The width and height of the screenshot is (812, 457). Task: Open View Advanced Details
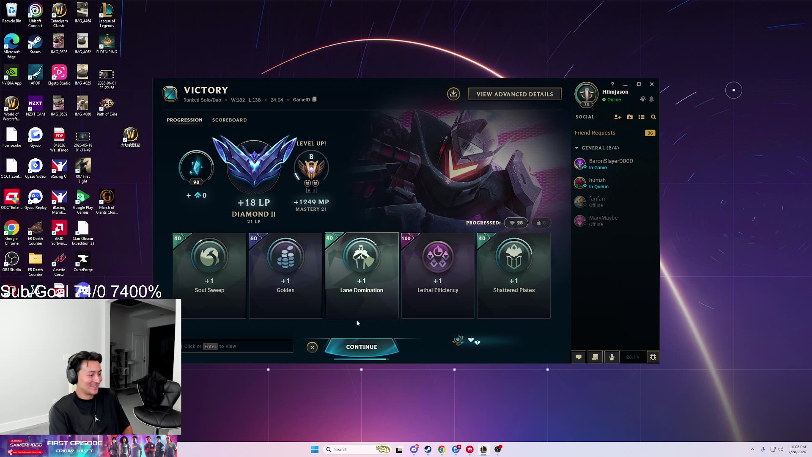(x=515, y=94)
